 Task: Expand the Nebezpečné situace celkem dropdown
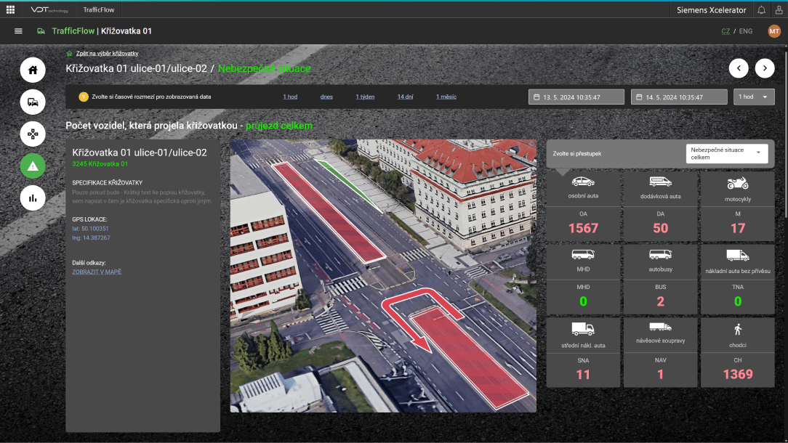(x=727, y=153)
